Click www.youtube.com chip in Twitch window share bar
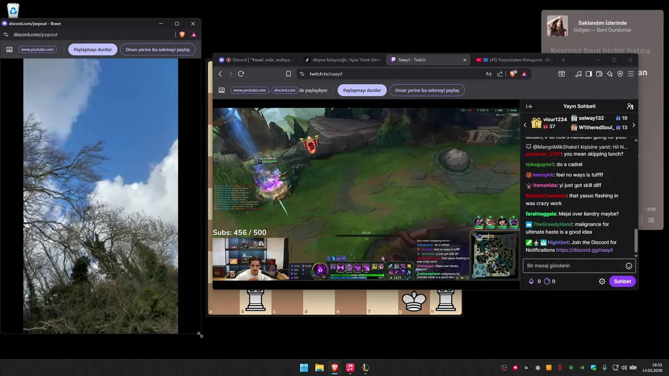Image resolution: width=669 pixels, height=376 pixels. point(250,90)
